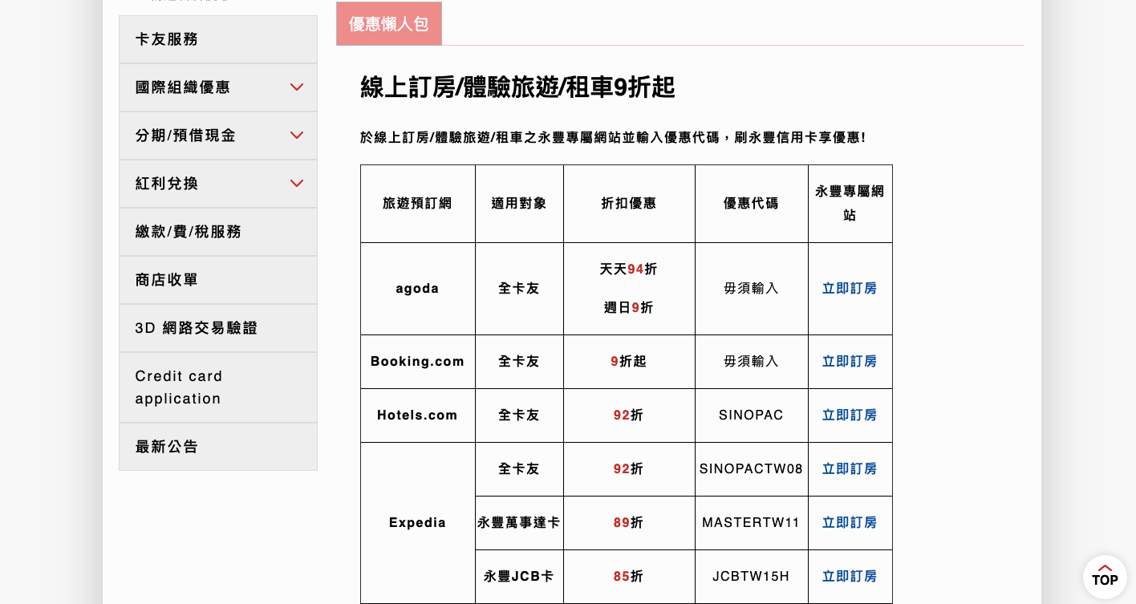
Task: Open the 繳款/費/稅服務 sidebar item
Action: 217,232
